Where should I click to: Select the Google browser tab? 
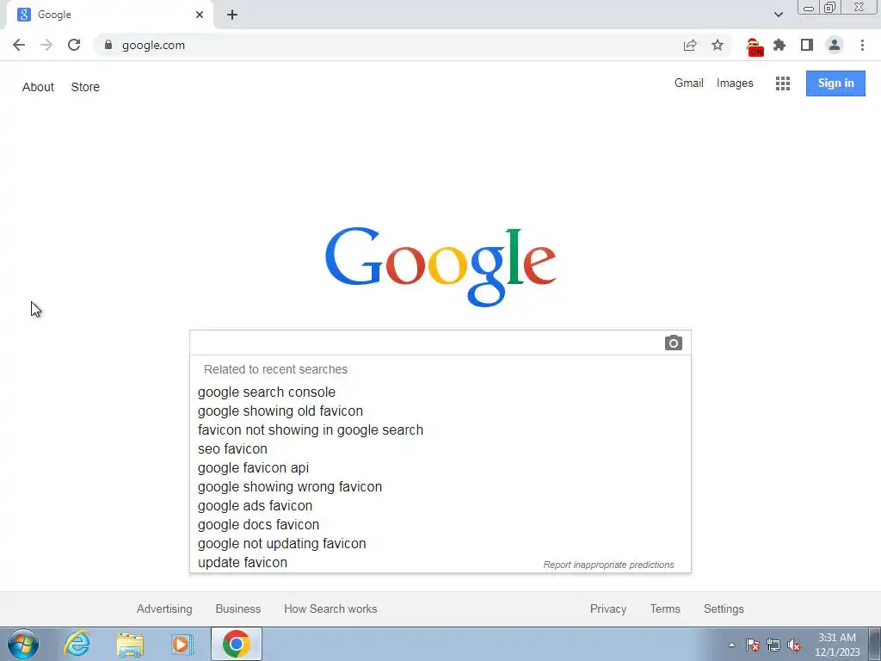[110, 15]
